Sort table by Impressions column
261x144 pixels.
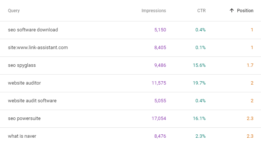pos(154,11)
